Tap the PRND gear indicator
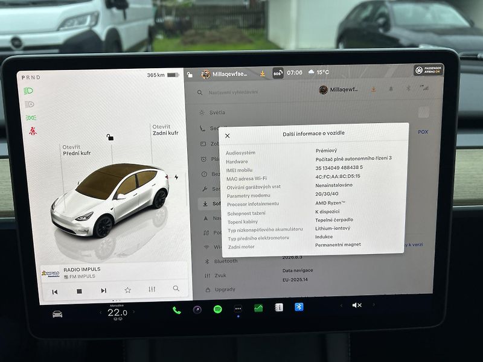This screenshot has width=483, height=362. click(31, 77)
